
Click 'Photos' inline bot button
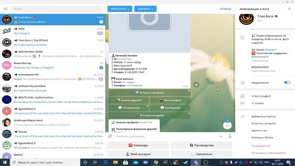tap(170, 100)
